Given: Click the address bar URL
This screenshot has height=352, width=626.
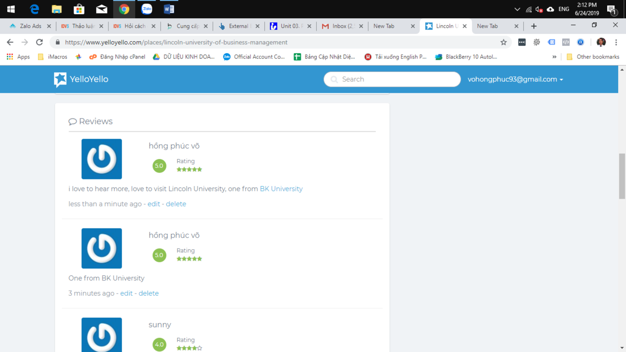Looking at the screenshot, I should coord(176,42).
